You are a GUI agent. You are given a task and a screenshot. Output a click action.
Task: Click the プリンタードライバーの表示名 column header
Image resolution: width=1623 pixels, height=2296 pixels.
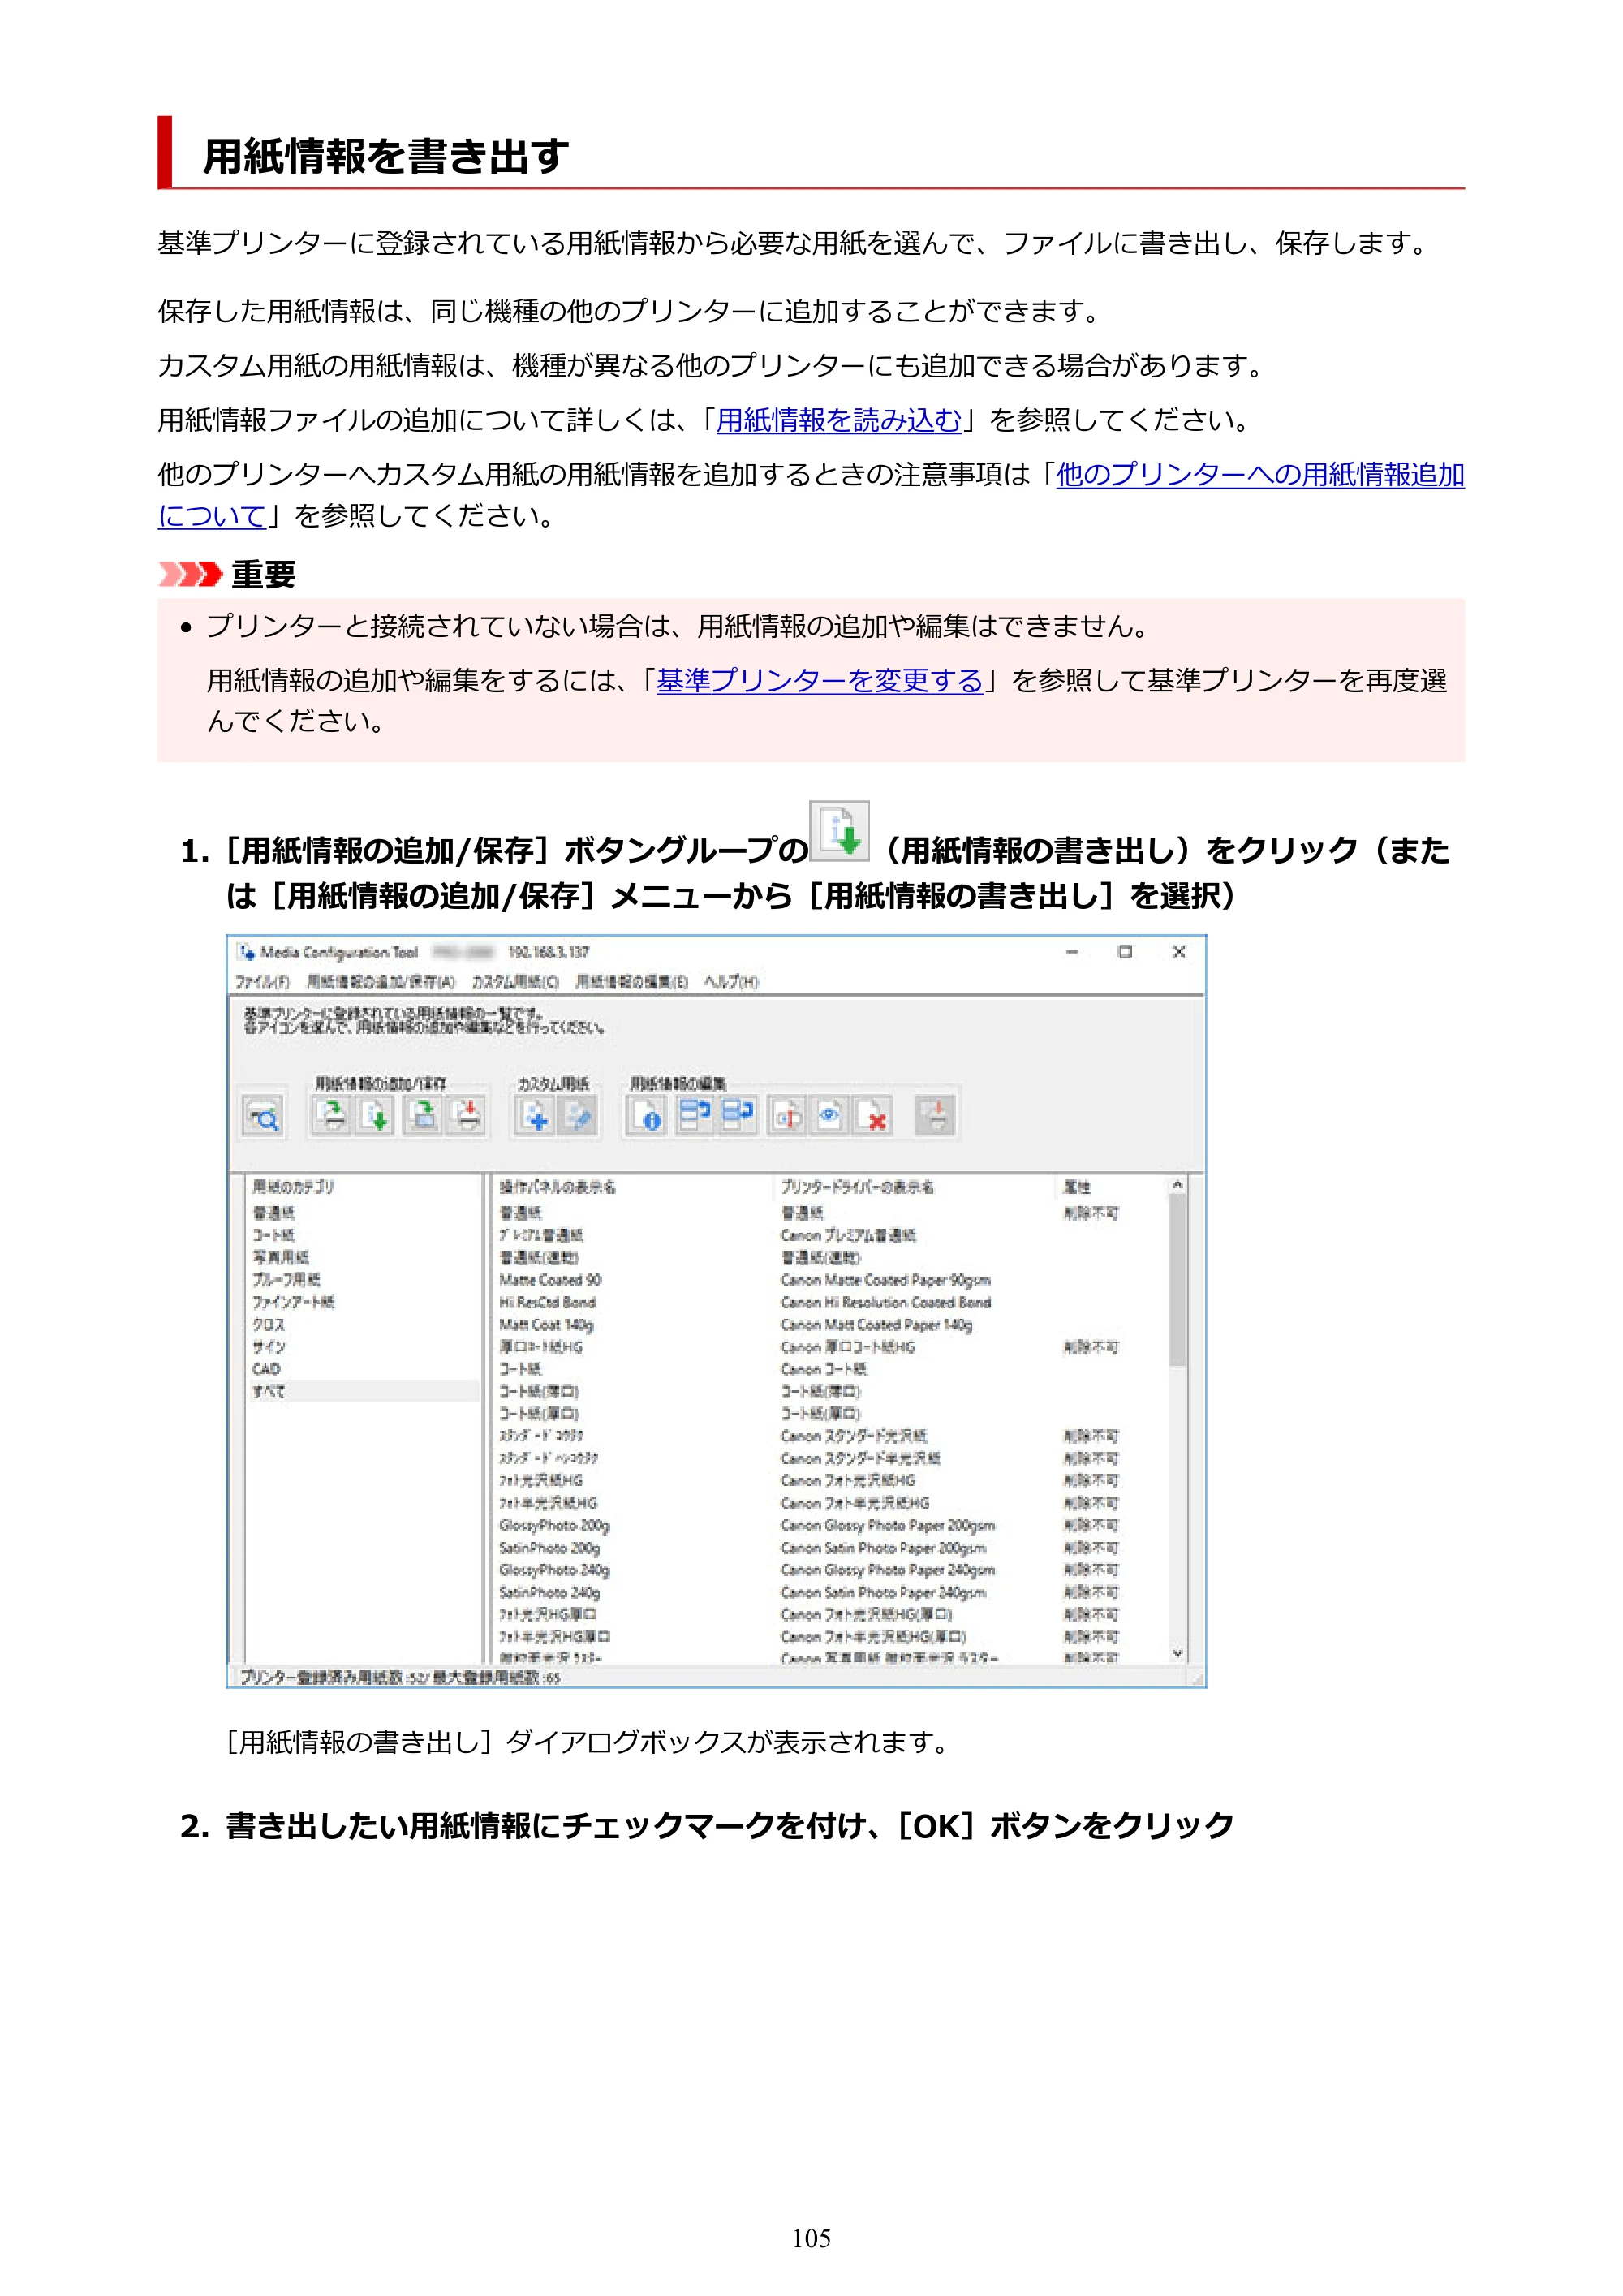[857, 1187]
